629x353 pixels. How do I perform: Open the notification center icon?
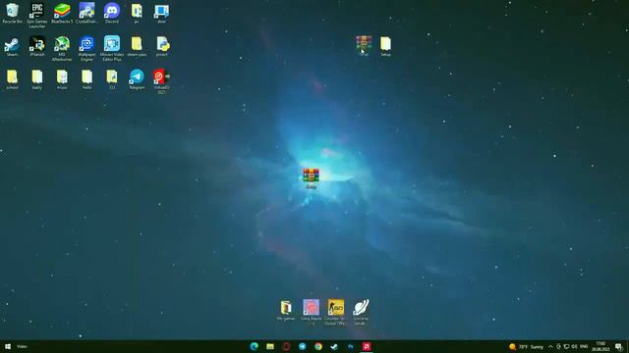(619, 346)
